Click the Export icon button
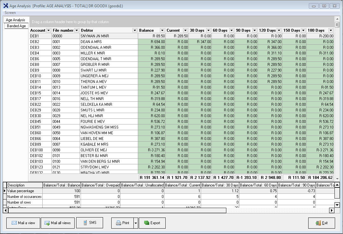This screenshot has height=234, width=343. click(146, 223)
